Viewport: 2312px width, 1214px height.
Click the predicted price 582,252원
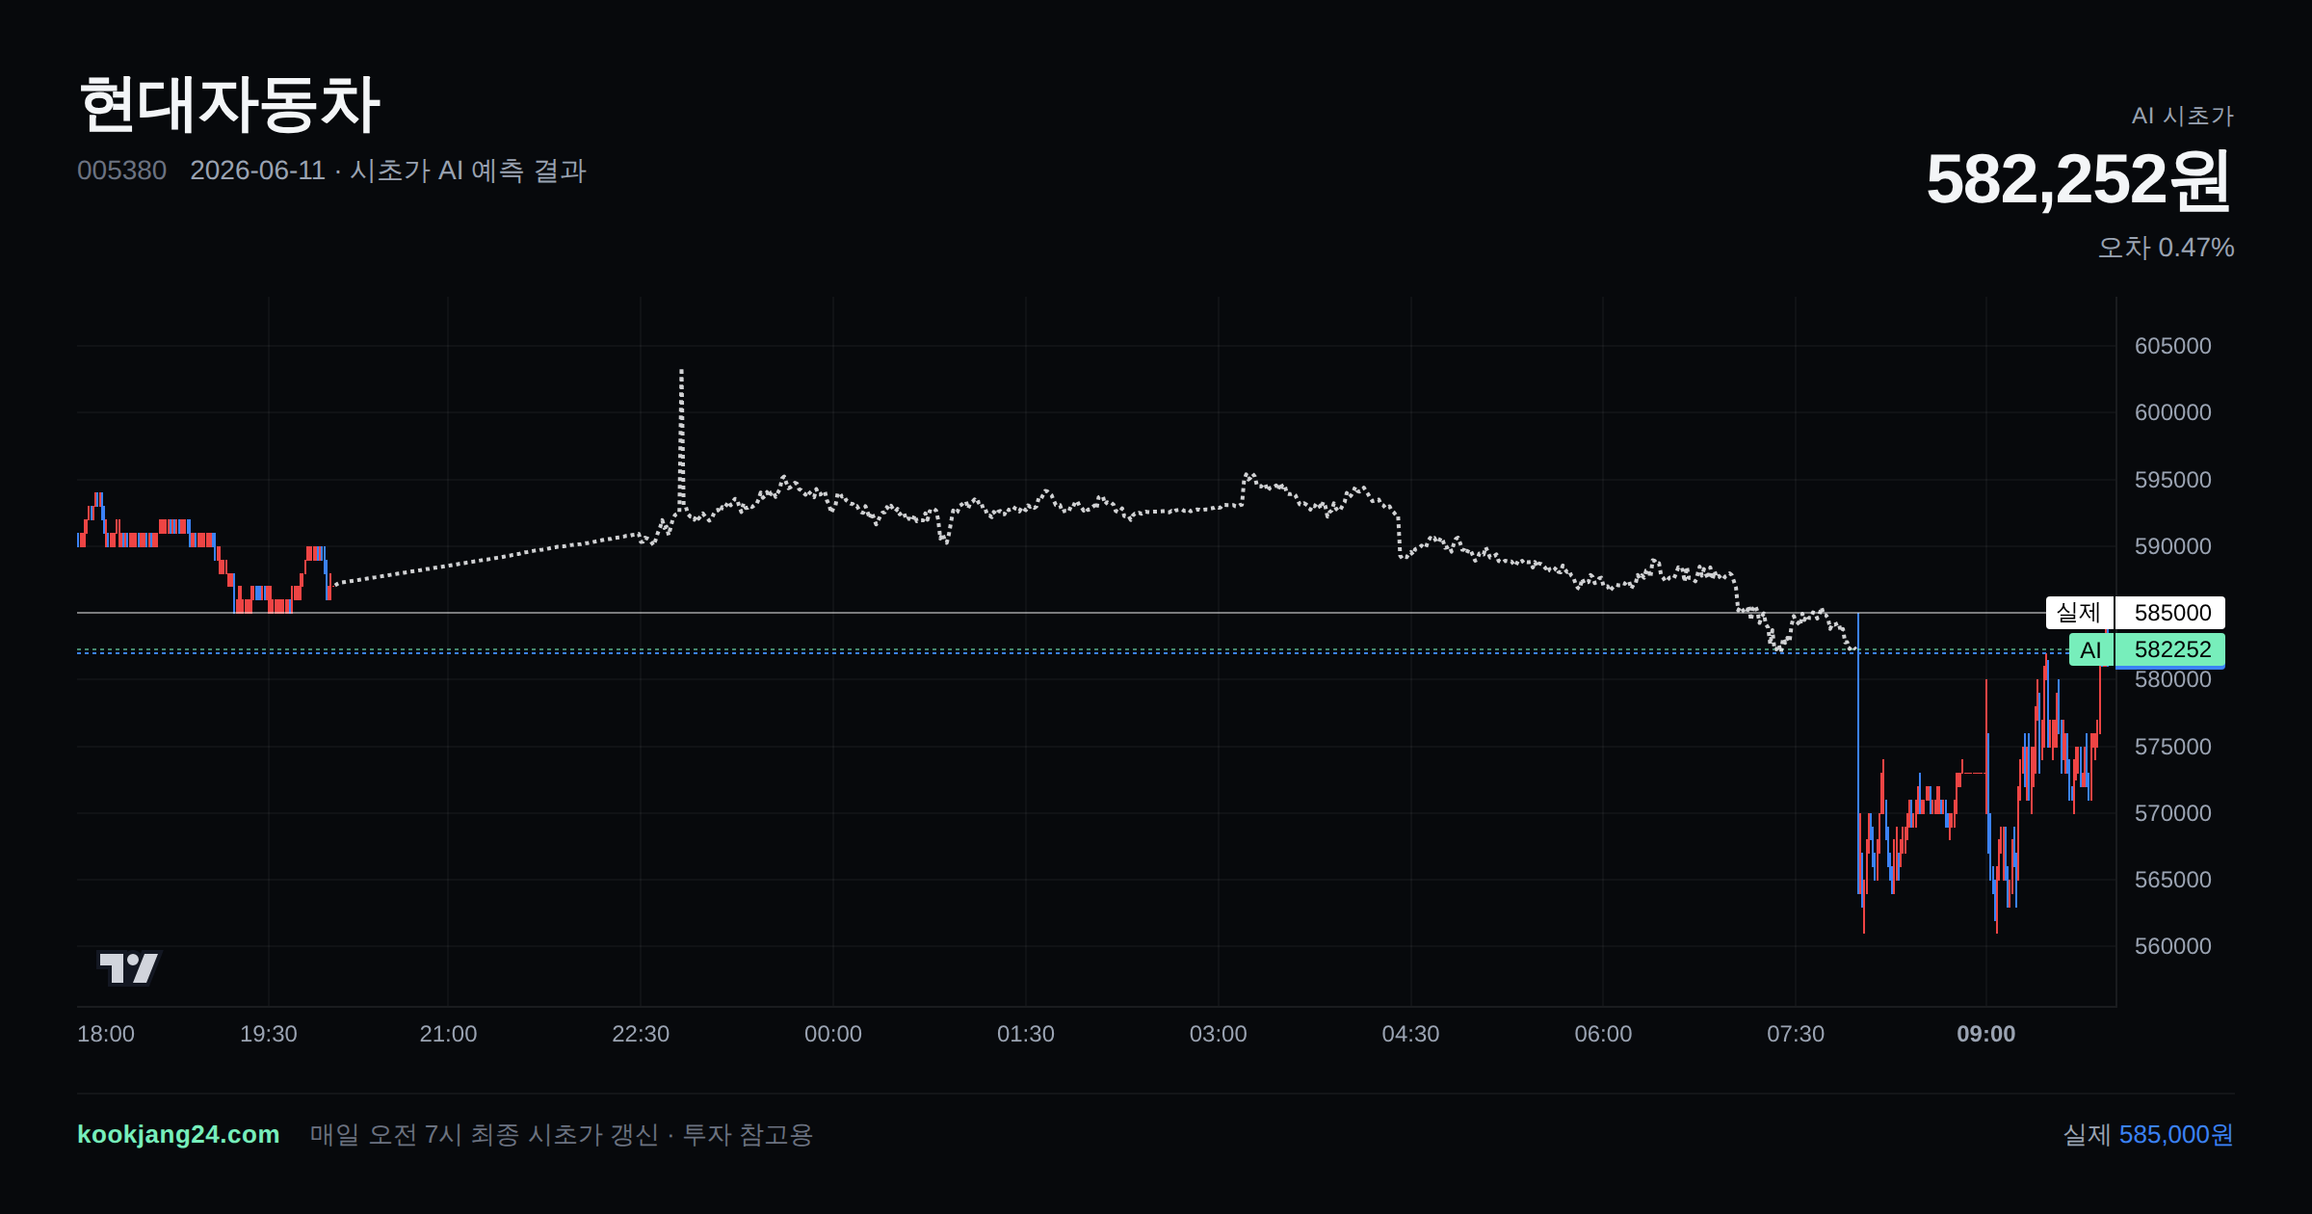click(2078, 179)
